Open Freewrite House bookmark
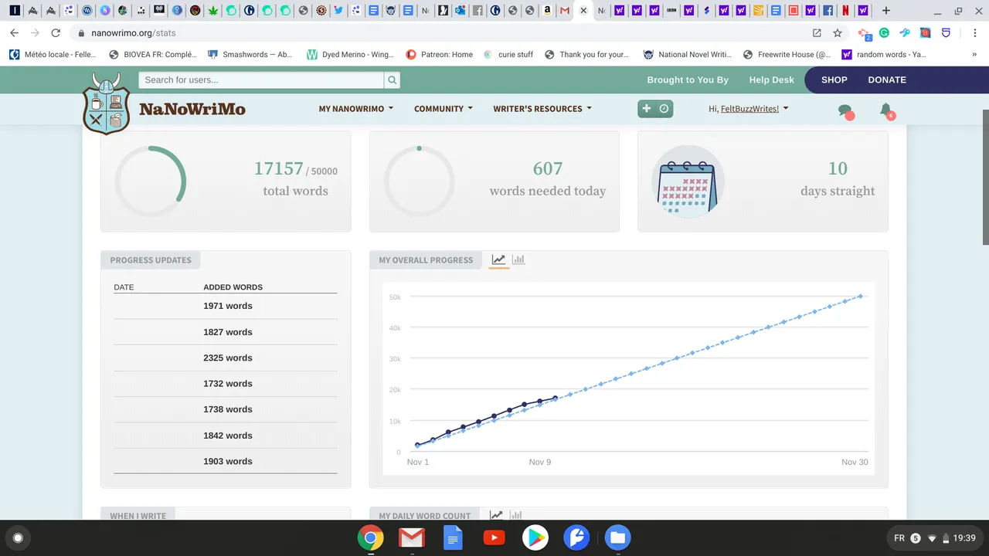The image size is (989, 556). tap(787, 55)
